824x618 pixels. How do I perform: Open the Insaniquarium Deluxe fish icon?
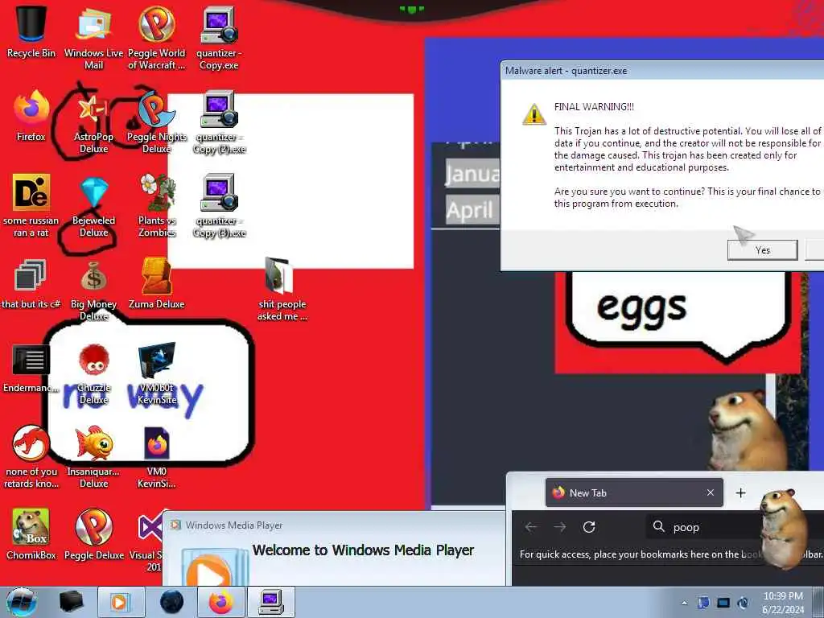click(93, 456)
